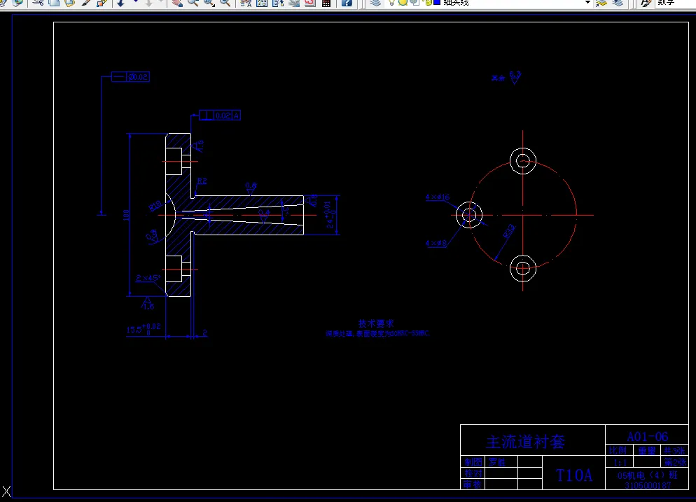Select the R2 fillet label

(x=202, y=181)
